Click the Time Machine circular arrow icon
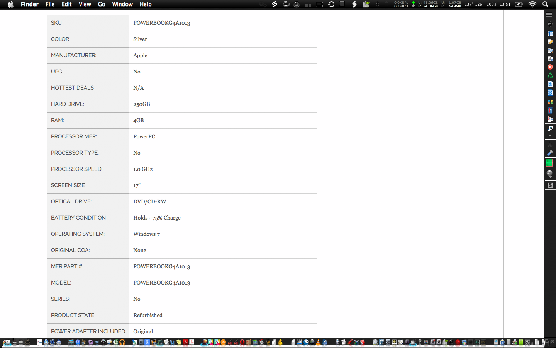Image resolution: width=556 pixels, height=348 pixels. [x=331, y=4]
